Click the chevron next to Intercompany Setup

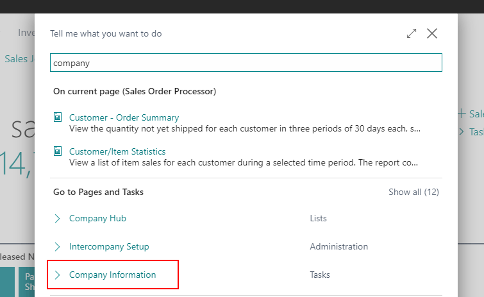click(58, 247)
